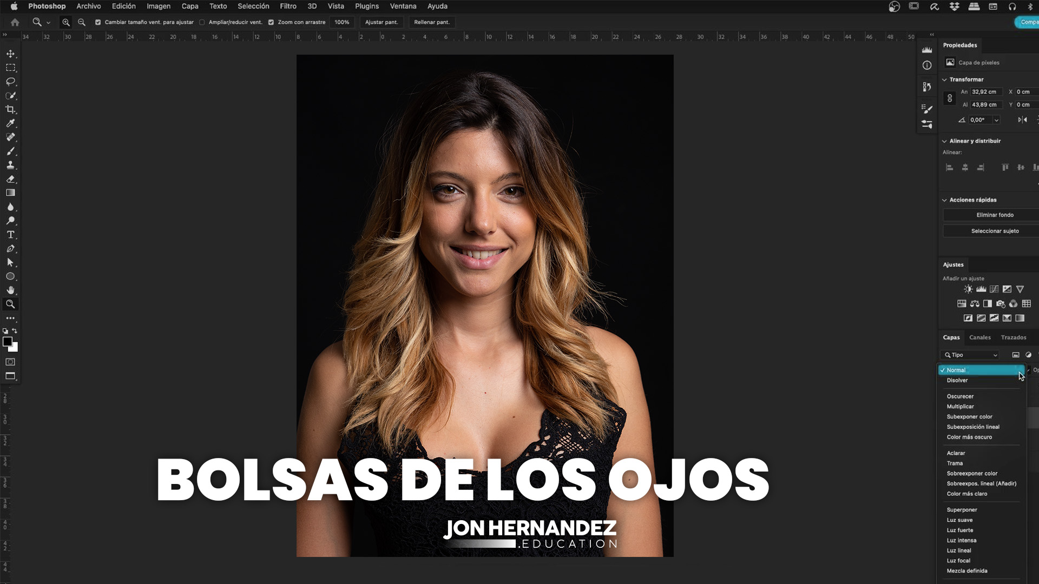Select the Pen tool
Image resolution: width=1039 pixels, height=584 pixels.
pyautogui.click(x=10, y=249)
